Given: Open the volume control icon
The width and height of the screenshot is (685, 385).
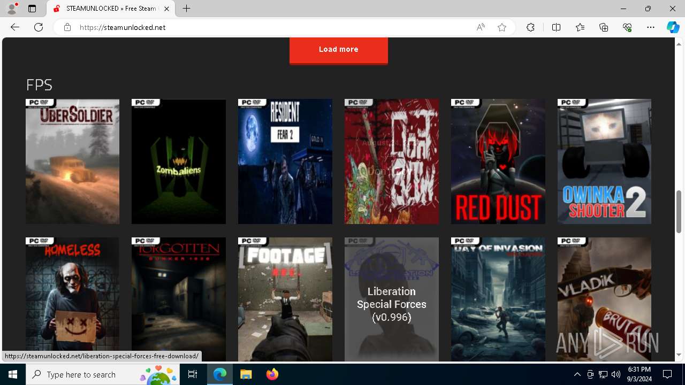Looking at the screenshot, I should [615, 374].
